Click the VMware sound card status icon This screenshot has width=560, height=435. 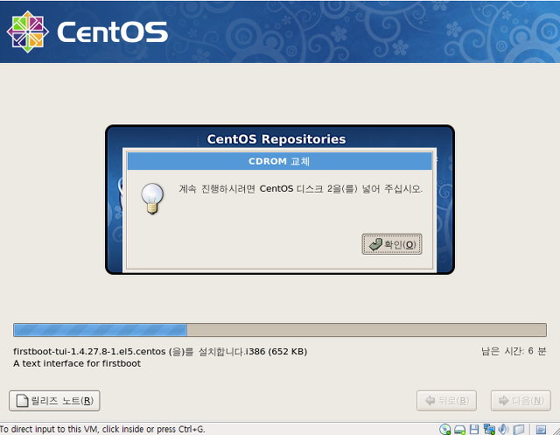point(504,429)
